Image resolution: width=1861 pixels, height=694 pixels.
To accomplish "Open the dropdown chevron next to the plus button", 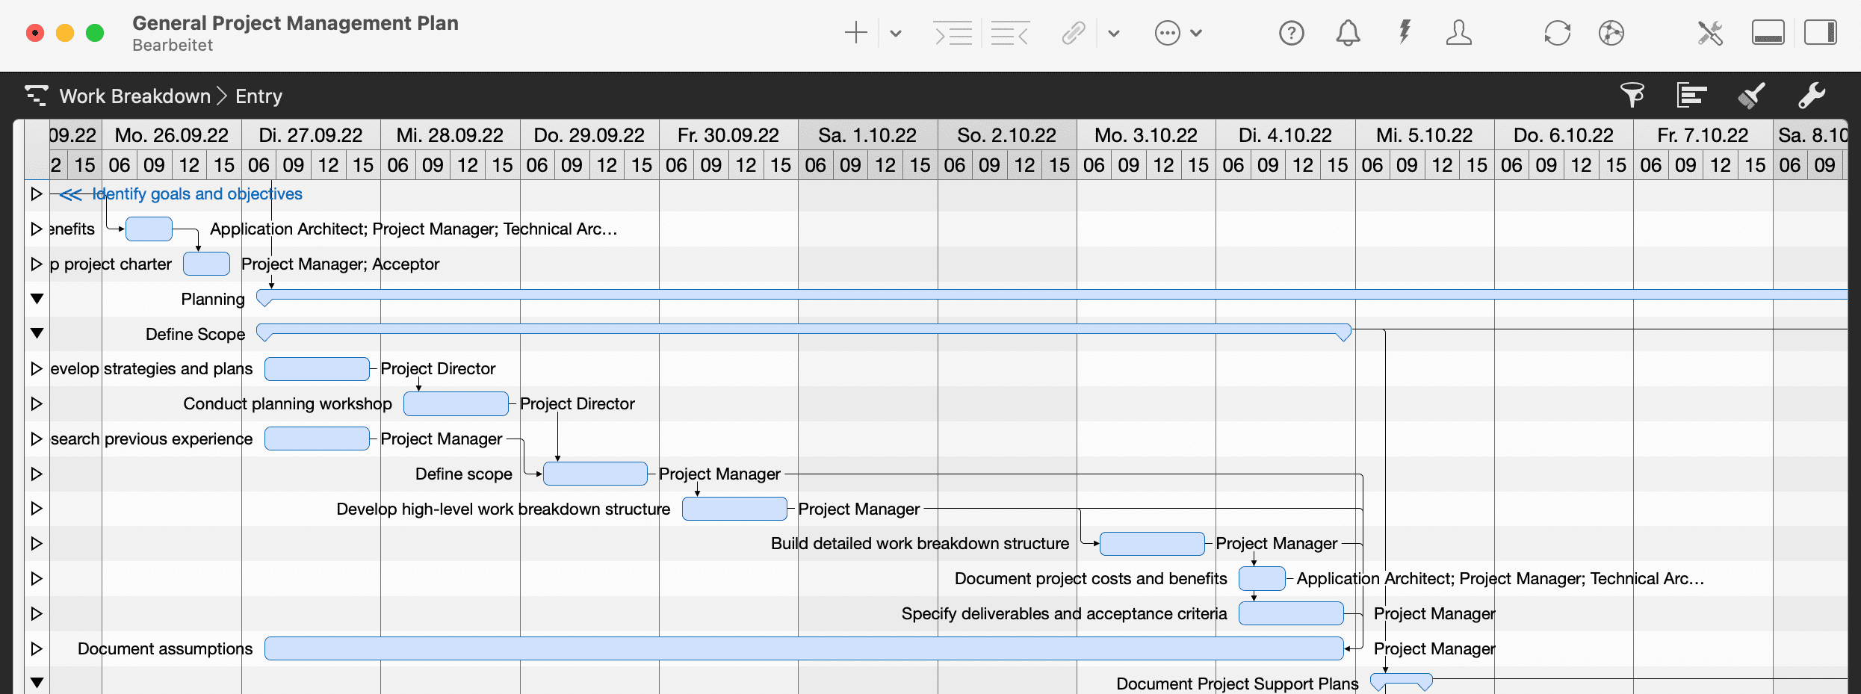I will (x=895, y=34).
